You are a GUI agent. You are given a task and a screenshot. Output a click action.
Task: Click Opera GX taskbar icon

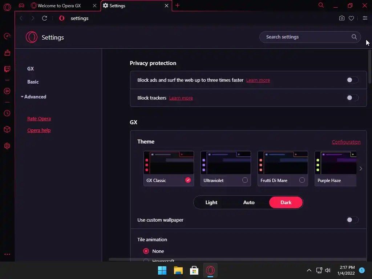click(210, 270)
